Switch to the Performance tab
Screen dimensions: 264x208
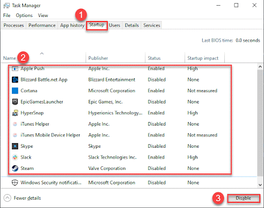tap(42, 25)
